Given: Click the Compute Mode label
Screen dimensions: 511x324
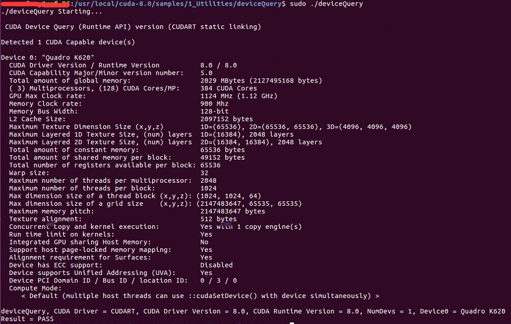Looking at the screenshot, I should (x=35, y=288).
